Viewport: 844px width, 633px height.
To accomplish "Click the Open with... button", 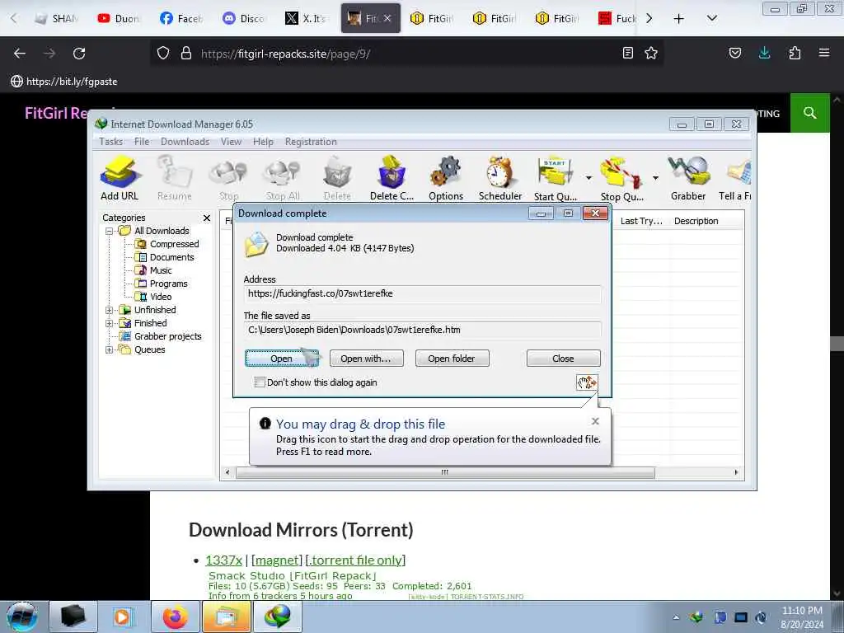I will pyautogui.click(x=366, y=359).
